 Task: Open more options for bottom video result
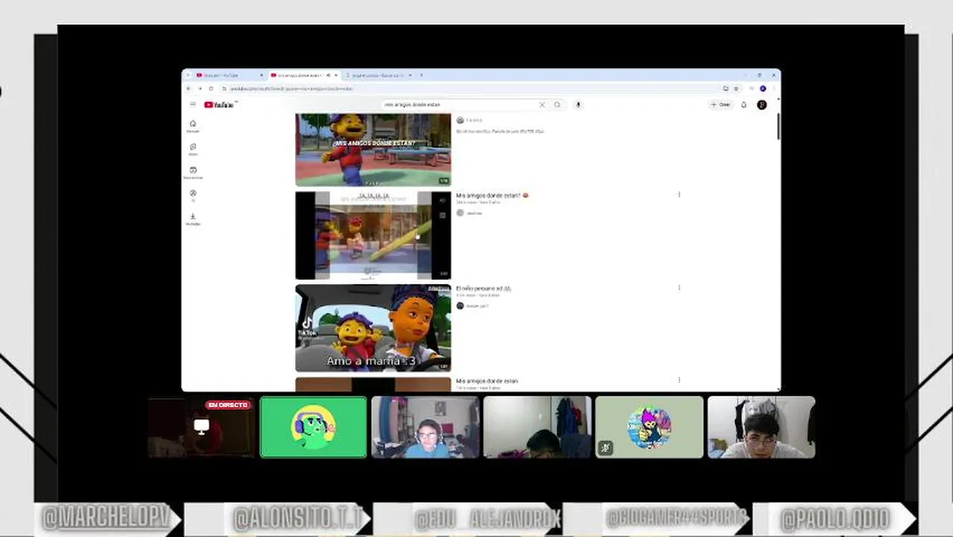(x=679, y=380)
